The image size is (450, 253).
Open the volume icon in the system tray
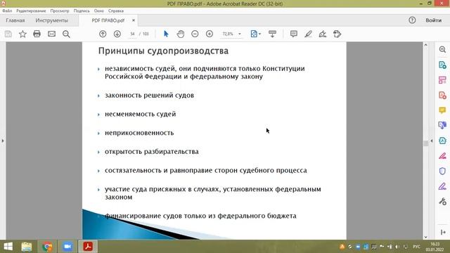pos(397,247)
